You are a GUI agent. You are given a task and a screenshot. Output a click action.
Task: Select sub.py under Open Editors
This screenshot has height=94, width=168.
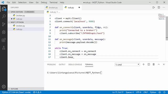tap(26, 19)
